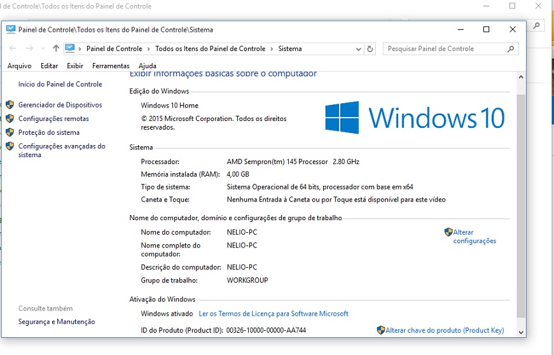Open Configurações avançadas do sistema
The height and width of the screenshot is (355, 554).
[62, 151]
